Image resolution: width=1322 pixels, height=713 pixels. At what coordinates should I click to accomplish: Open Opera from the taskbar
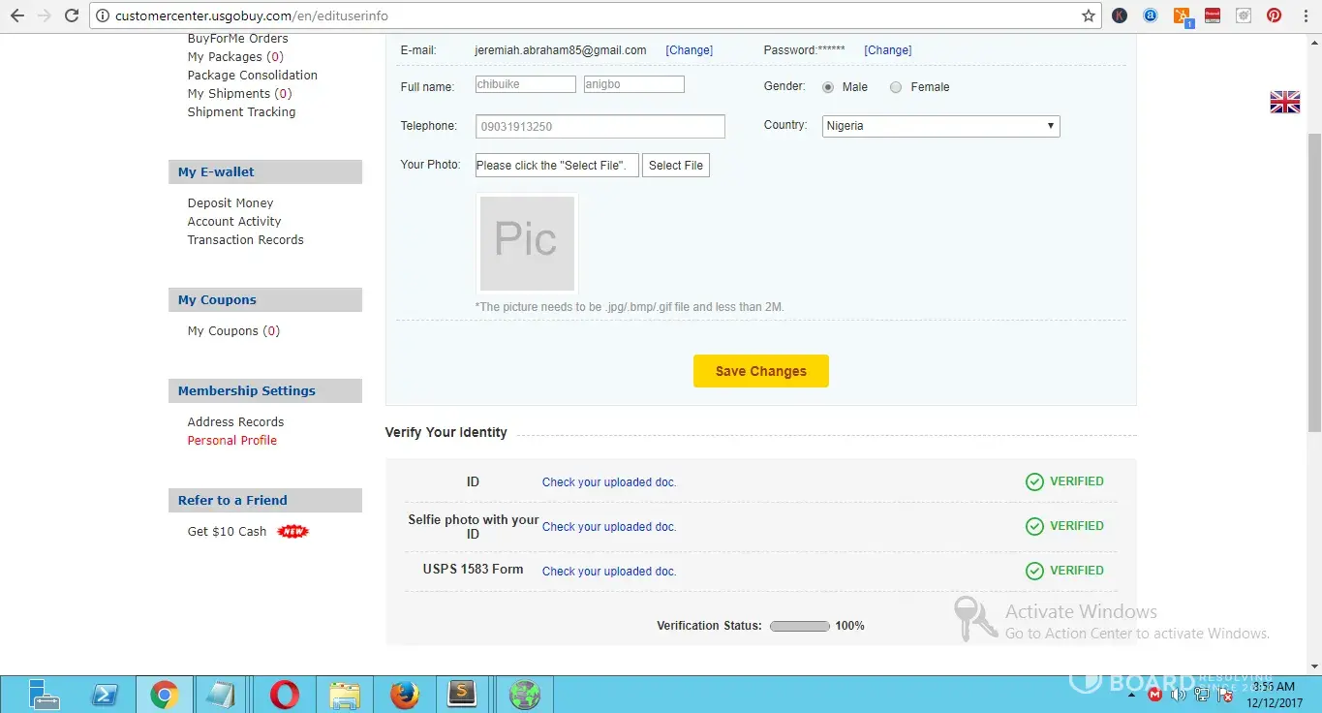tap(284, 695)
